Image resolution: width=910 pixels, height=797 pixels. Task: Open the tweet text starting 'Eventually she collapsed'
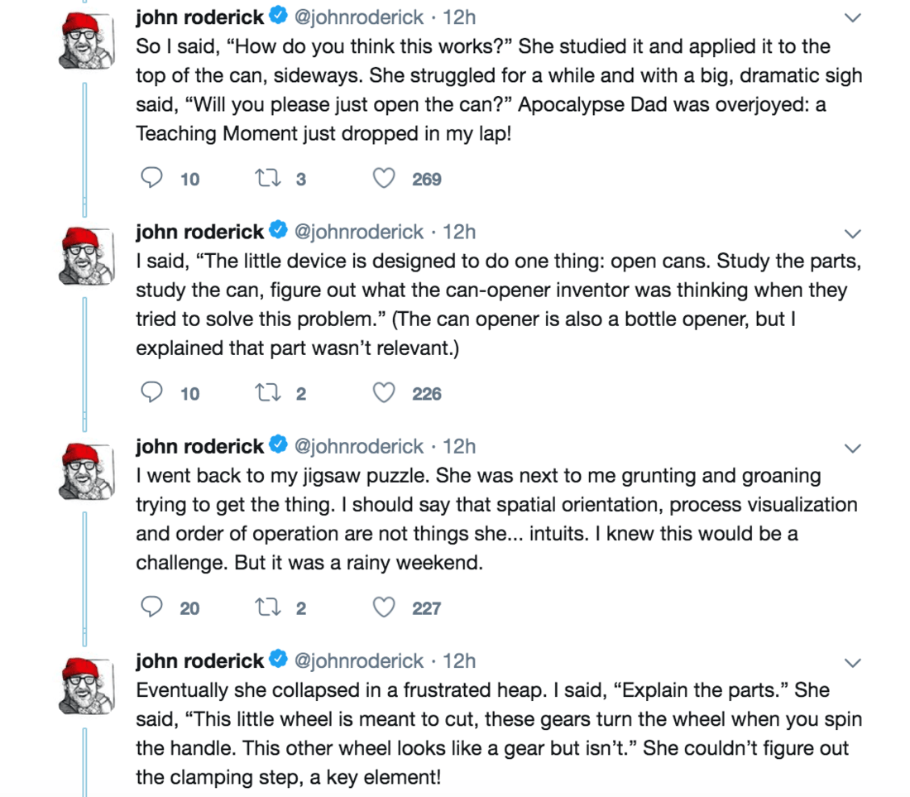coord(499,733)
